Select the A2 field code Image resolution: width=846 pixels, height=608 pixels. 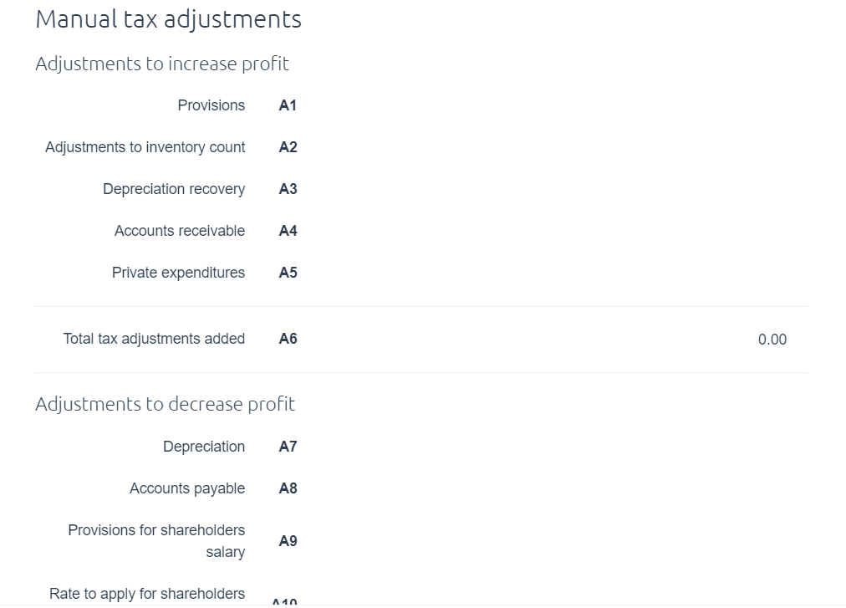point(288,147)
